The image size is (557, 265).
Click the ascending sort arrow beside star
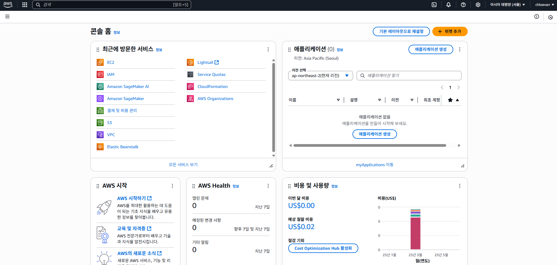point(457,100)
